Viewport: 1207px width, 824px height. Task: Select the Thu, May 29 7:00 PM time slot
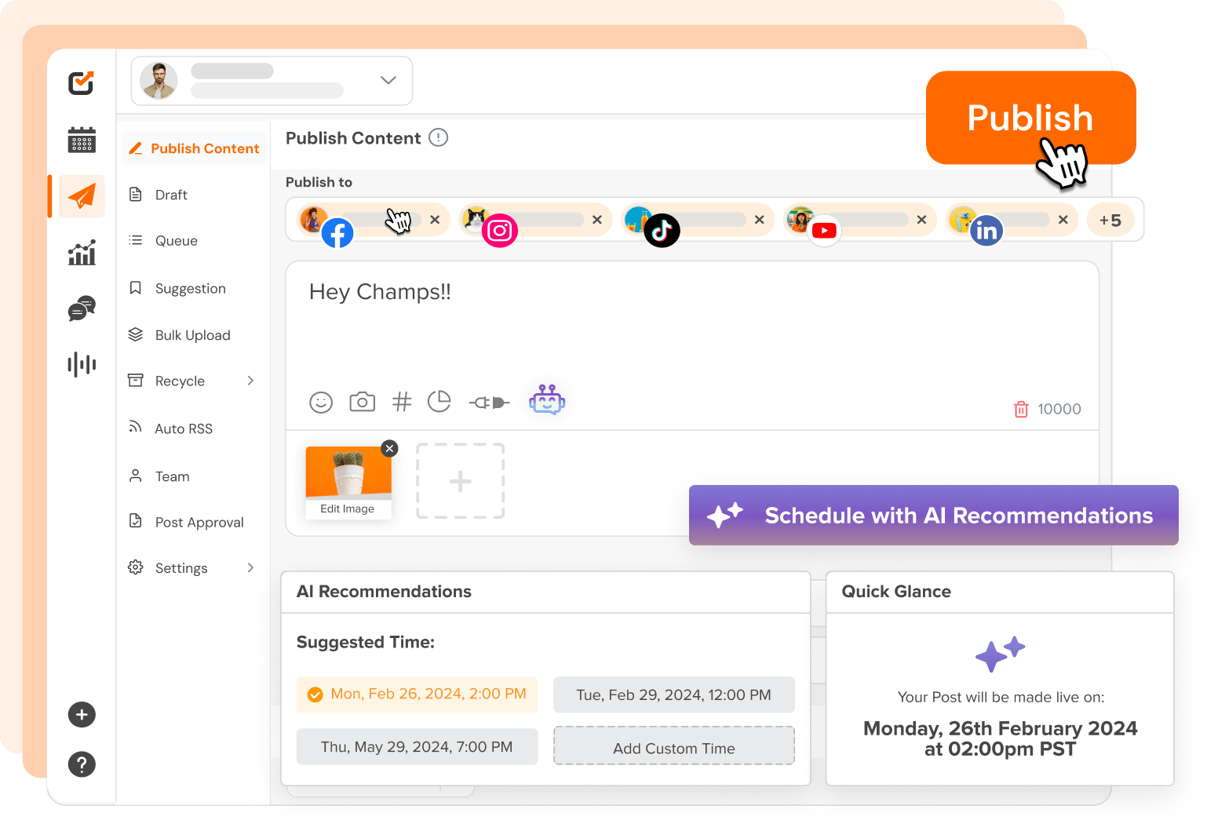417,746
